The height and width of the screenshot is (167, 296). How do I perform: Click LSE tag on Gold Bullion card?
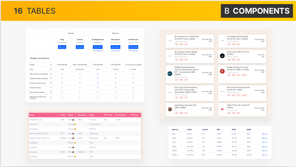(176, 113)
